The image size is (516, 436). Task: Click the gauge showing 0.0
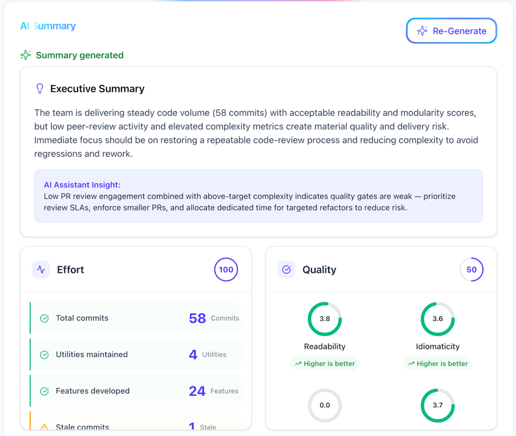pyautogui.click(x=325, y=405)
